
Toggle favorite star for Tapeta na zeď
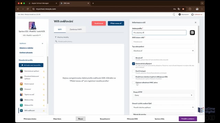point(44,95)
